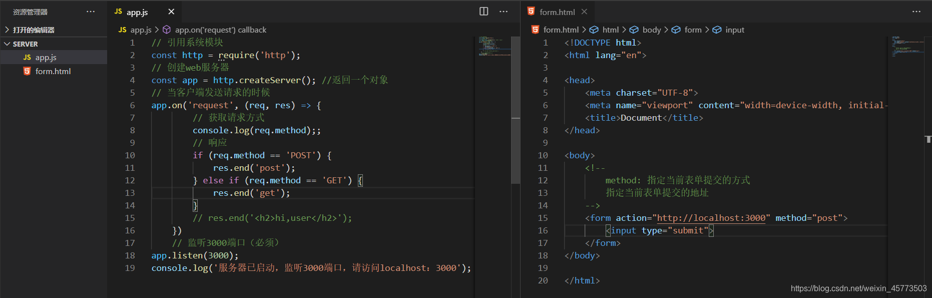Click the 资源管理器 Explorer panel title
The height and width of the screenshot is (298, 932).
pos(30,12)
